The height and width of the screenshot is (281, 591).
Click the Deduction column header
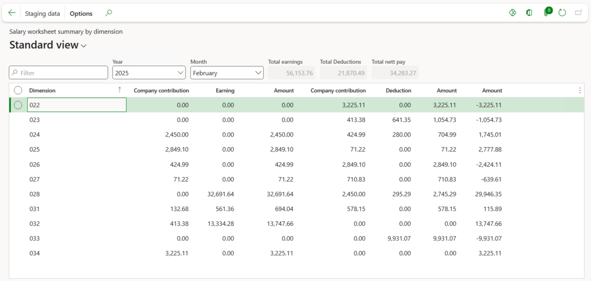(x=398, y=91)
